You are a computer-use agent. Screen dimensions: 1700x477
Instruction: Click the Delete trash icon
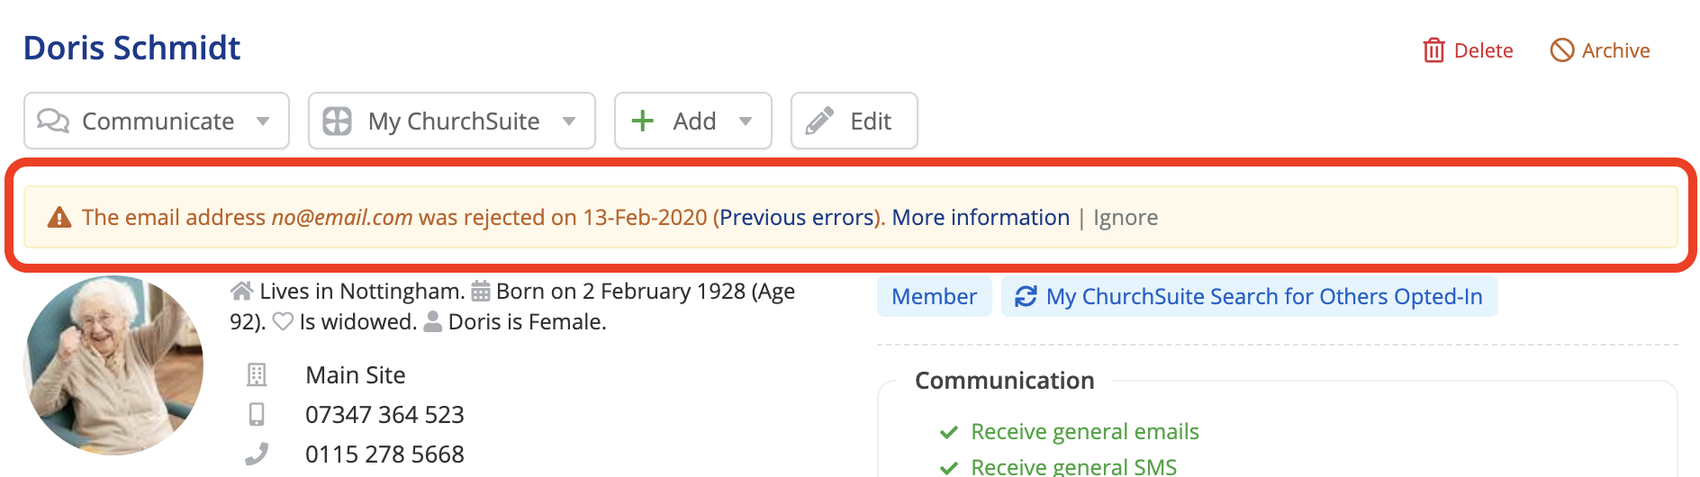pyautogui.click(x=1433, y=50)
